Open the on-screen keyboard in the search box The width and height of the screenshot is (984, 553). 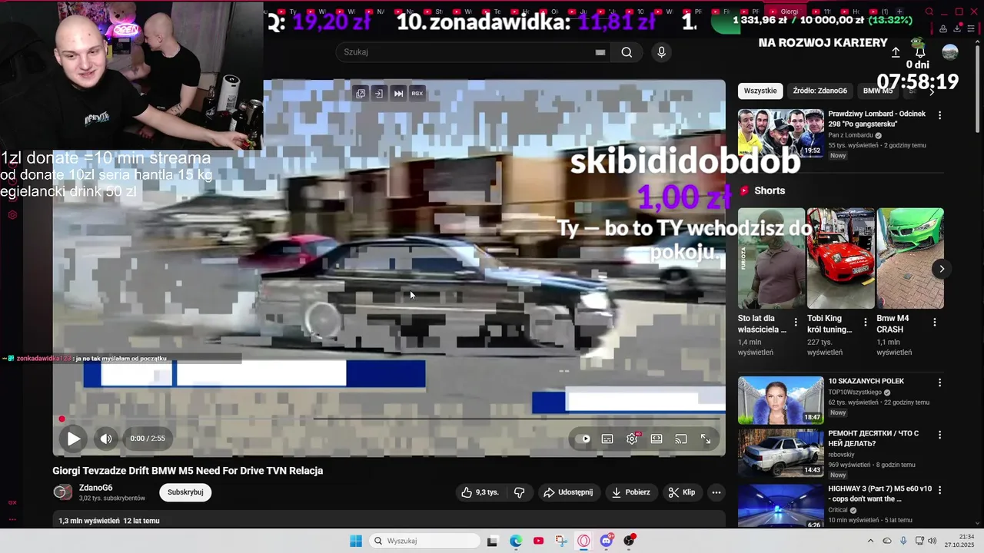point(600,52)
